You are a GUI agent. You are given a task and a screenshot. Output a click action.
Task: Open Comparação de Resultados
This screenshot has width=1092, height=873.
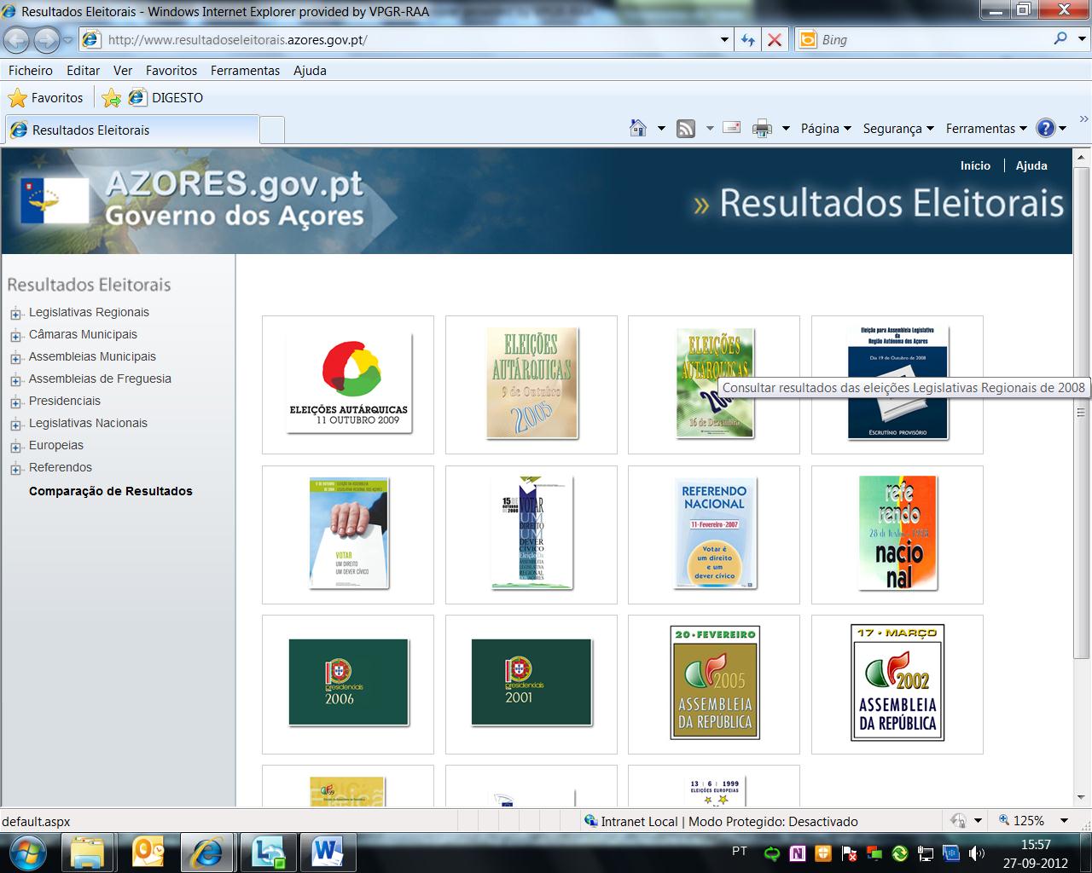click(x=110, y=491)
